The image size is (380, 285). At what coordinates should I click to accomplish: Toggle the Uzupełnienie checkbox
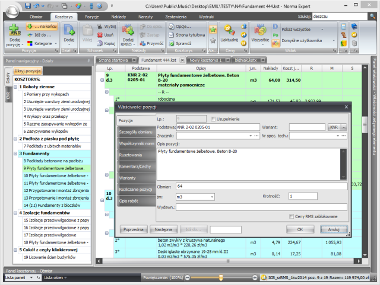coord(213,119)
